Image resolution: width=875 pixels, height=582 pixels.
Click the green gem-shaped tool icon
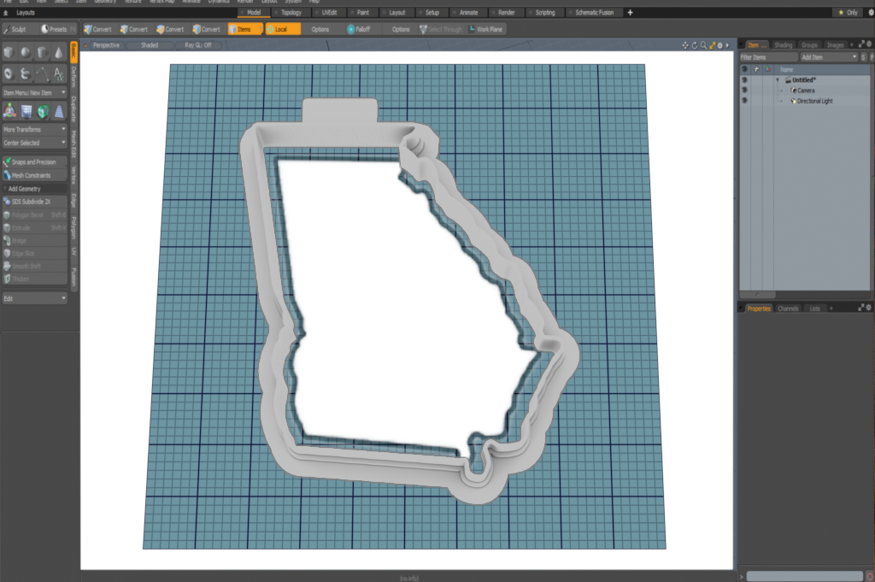[x=43, y=111]
